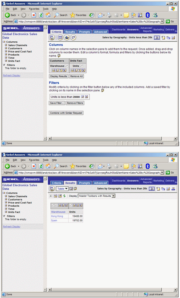Click the Remove Filters button
This screenshot has width=180, height=298.
click(75, 103)
